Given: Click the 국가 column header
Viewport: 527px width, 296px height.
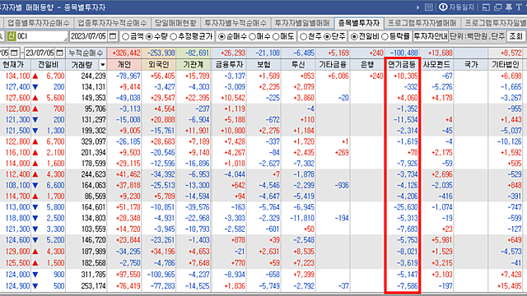Looking at the screenshot, I should coord(471,64).
